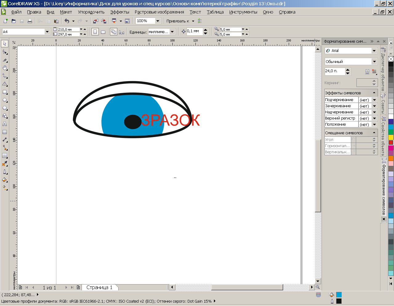This screenshot has height=306, width=394.
Task: Open the Правка menu
Action: [x=34, y=12]
